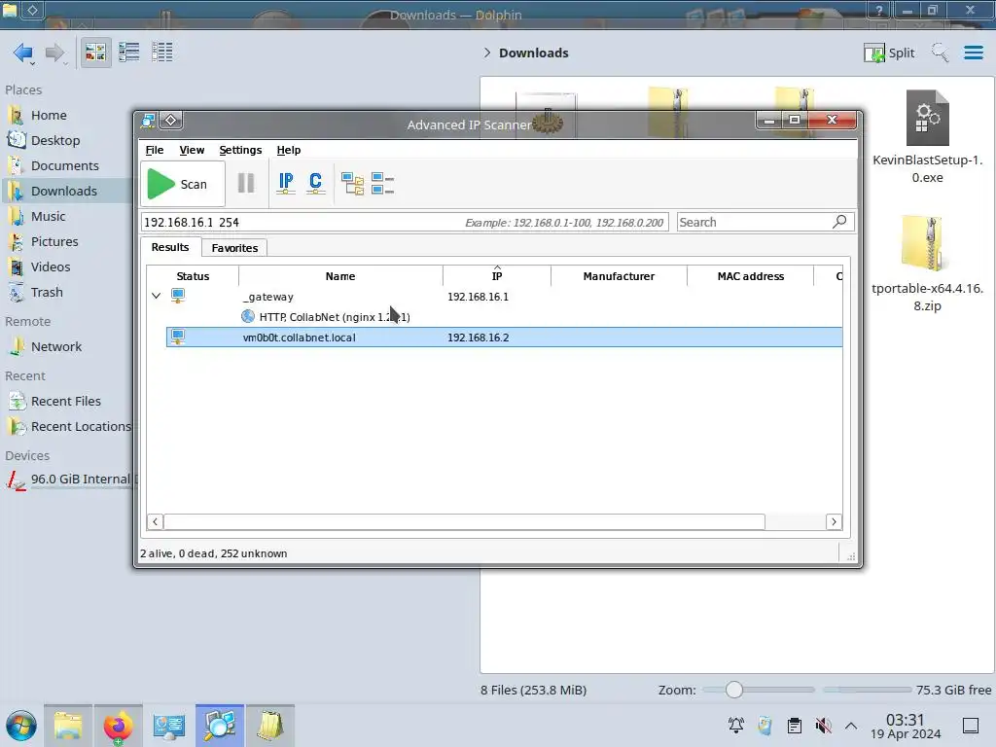Click the muted volume tray icon
996x747 pixels.
click(x=823, y=726)
